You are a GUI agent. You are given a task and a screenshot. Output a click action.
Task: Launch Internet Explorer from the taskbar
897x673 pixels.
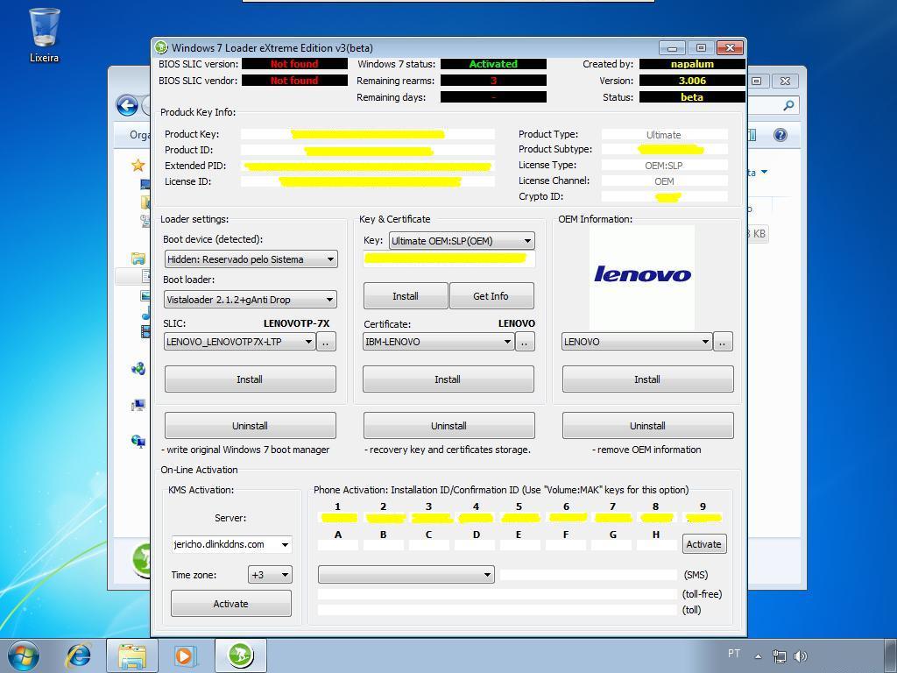point(79,655)
